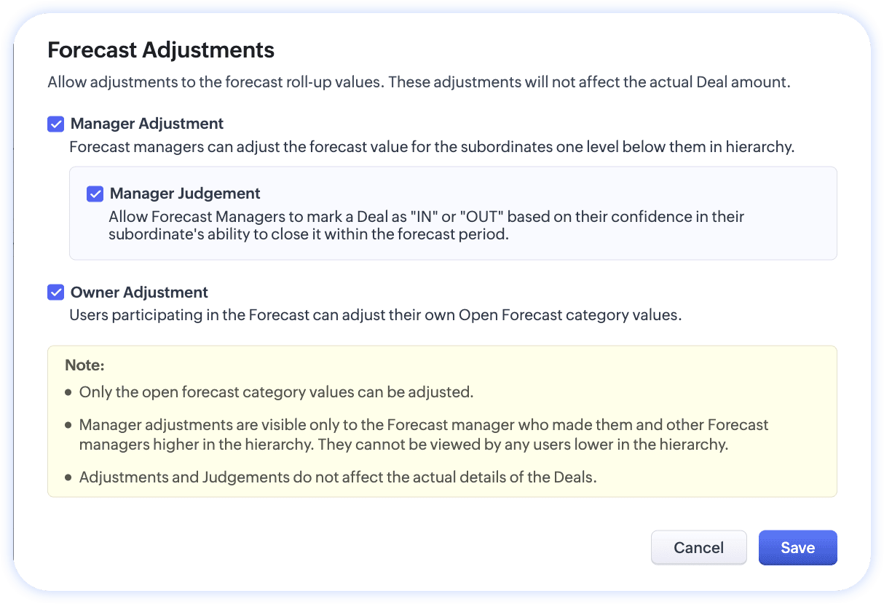Click the description under Manager Adjustment

point(431,147)
